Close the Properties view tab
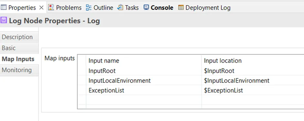Viewport: 304px width, 121px height. (x=41, y=8)
